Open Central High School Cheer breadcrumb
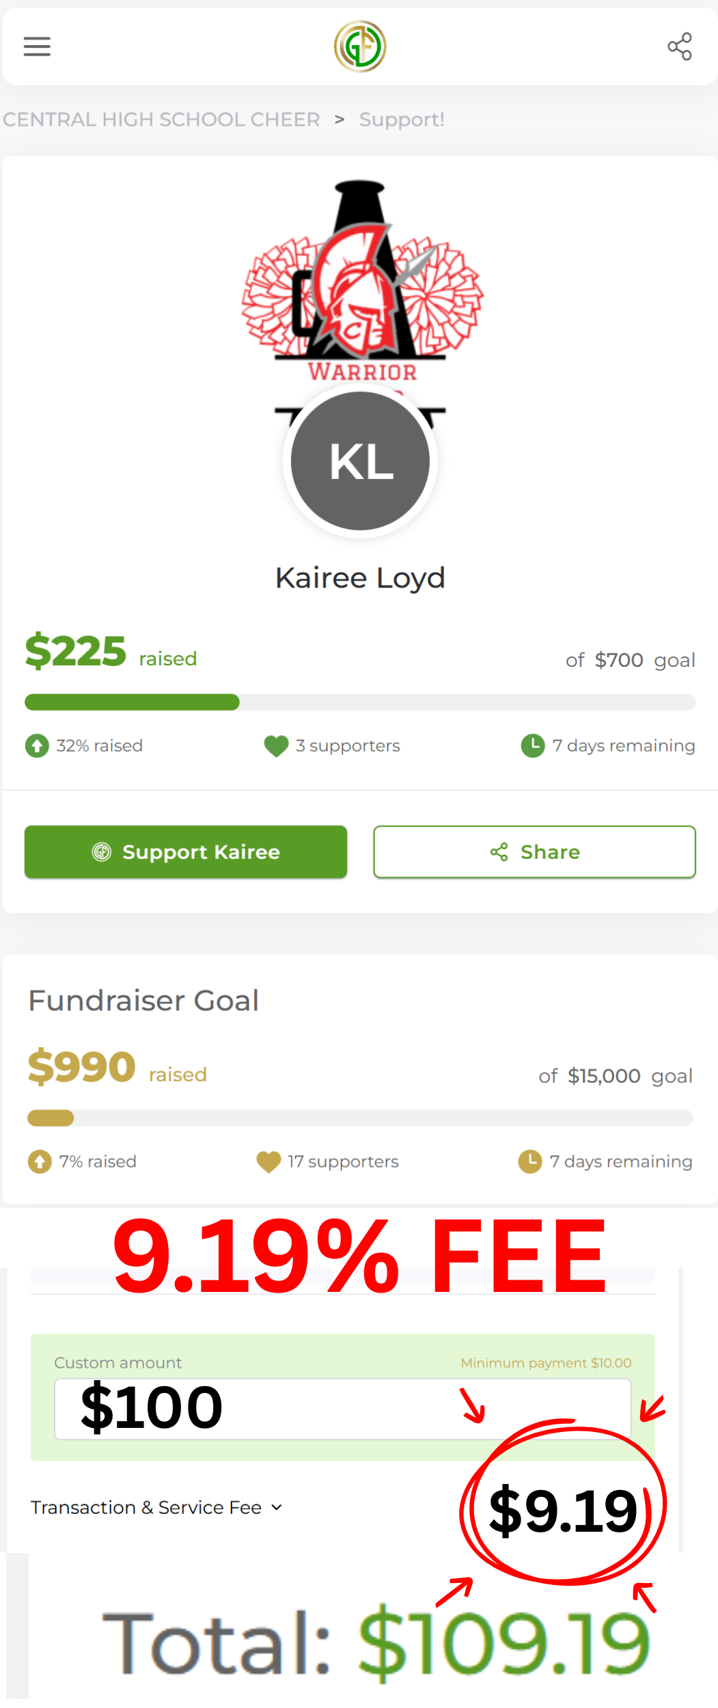The width and height of the screenshot is (718, 1708). 161,120
